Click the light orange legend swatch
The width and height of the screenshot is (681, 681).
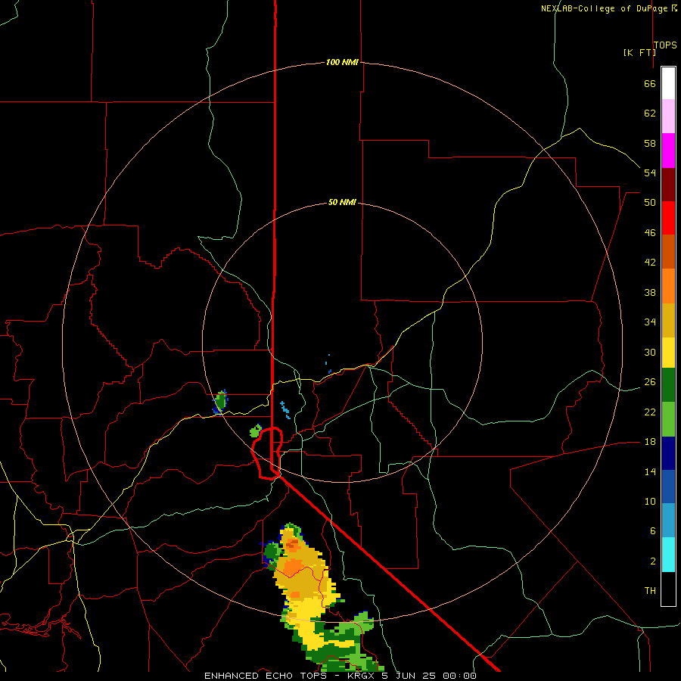pyautogui.click(x=668, y=286)
